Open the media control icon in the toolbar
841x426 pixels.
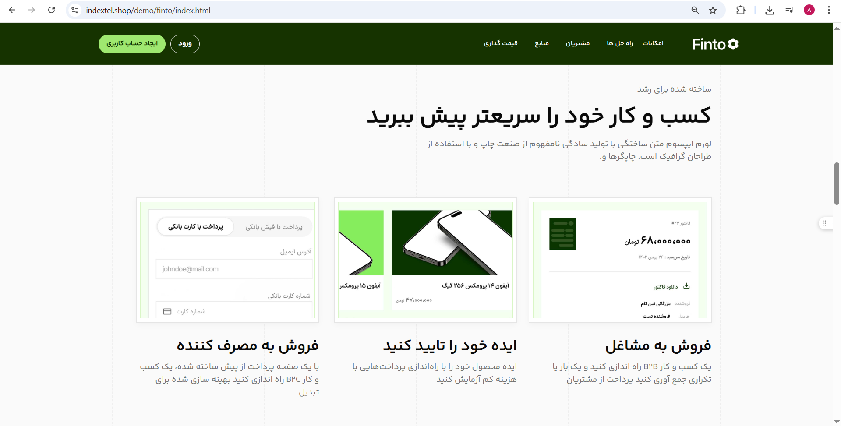pos(789,10)
